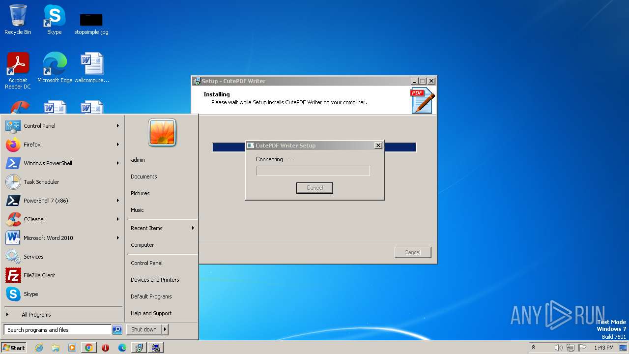The height and width of the screenshot is (354, 629).
Task: Click the Setup window title bar icon
Action: [197, 81]
